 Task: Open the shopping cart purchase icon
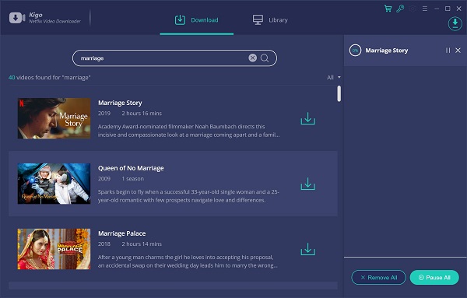click(x=388, y=9)
